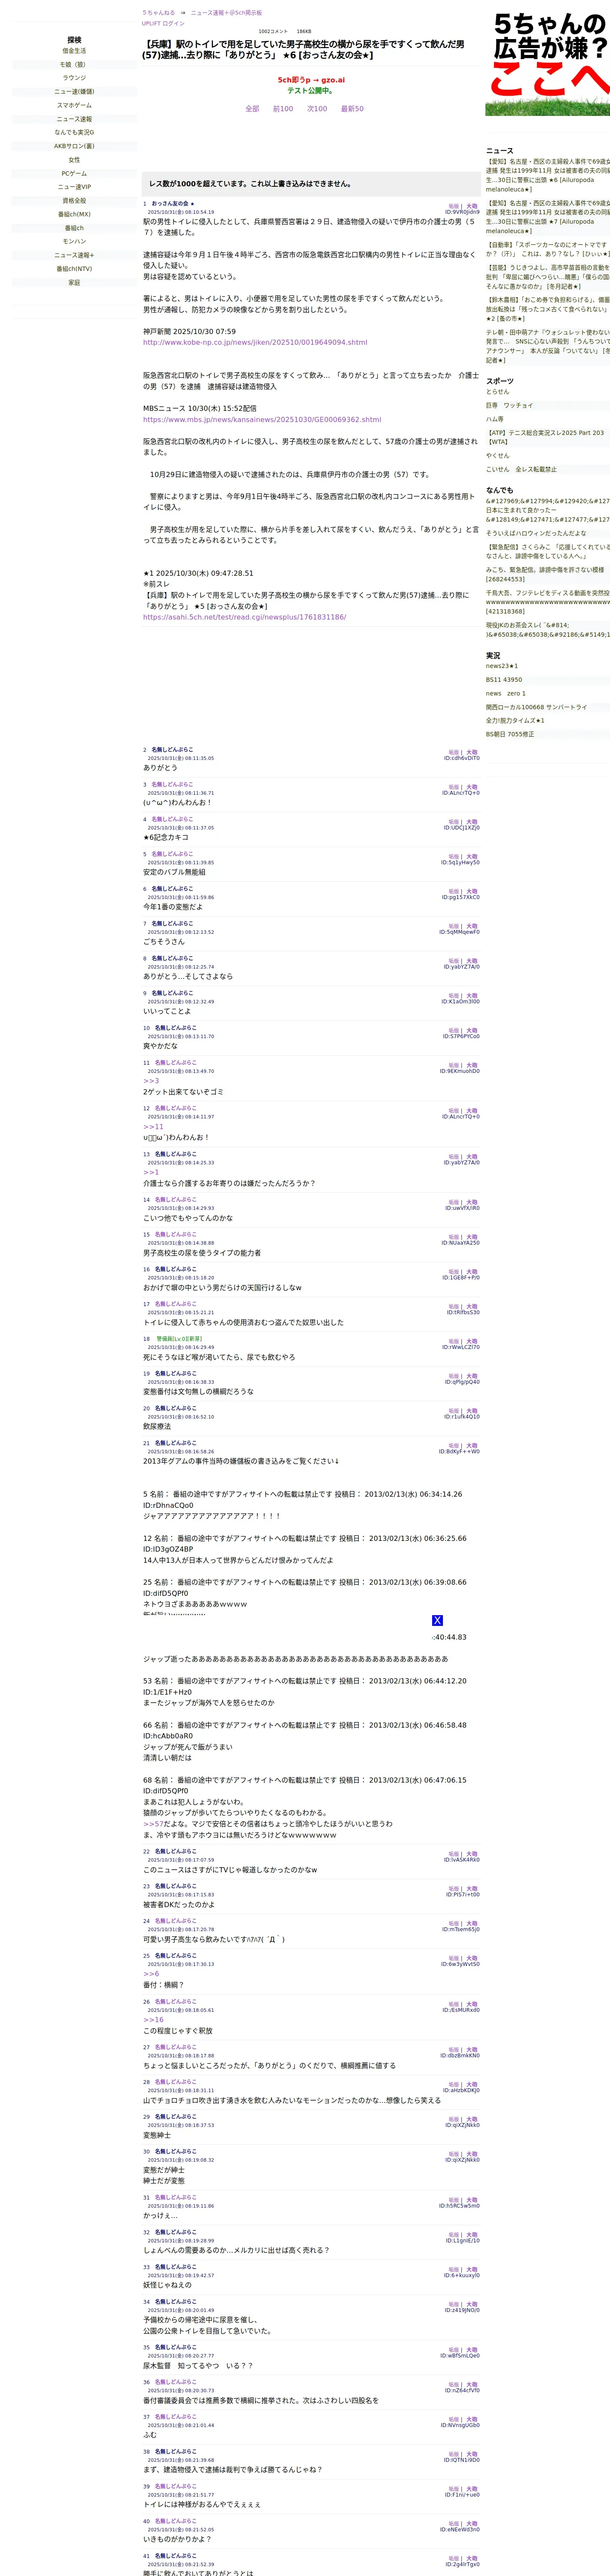Go to ニュース速報+@5ch掲示板 board
610x2576 pixels.
point(226,13)
